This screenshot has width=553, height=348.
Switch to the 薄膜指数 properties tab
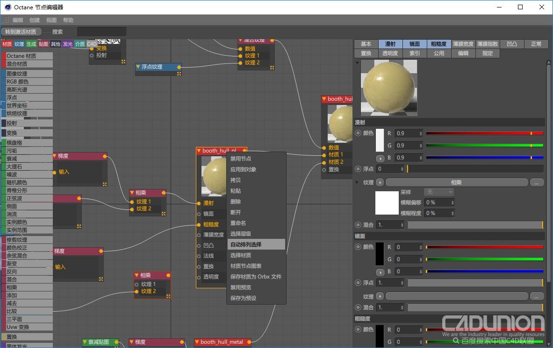[488, 44]
